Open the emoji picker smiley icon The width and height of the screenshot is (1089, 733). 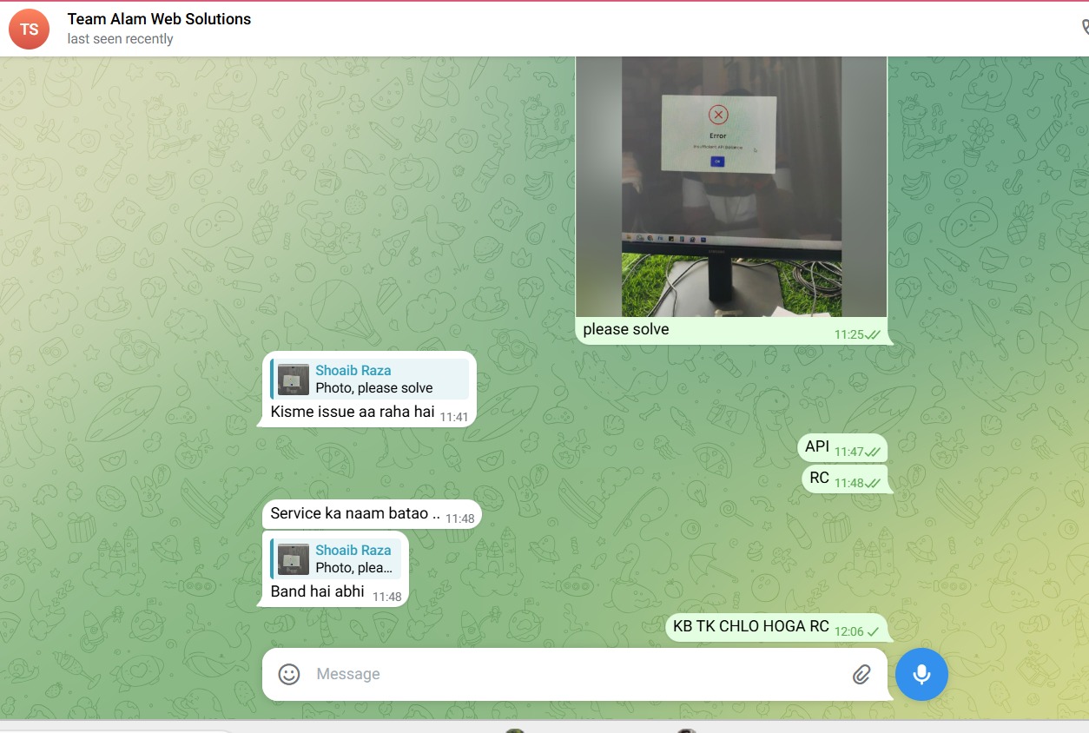[x=289, y=674]
